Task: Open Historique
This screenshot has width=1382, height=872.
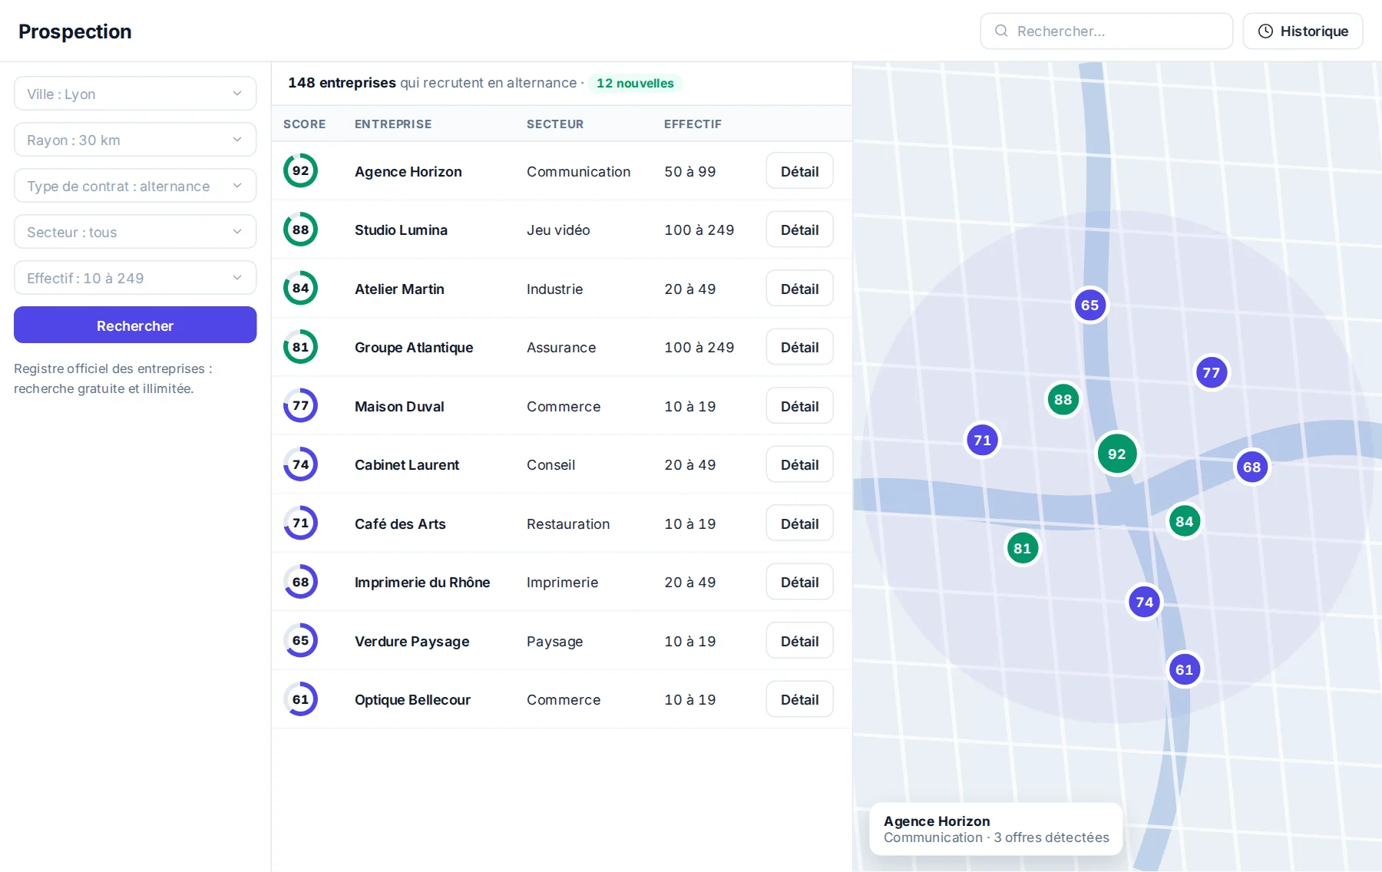Action: coord(1303,31)
